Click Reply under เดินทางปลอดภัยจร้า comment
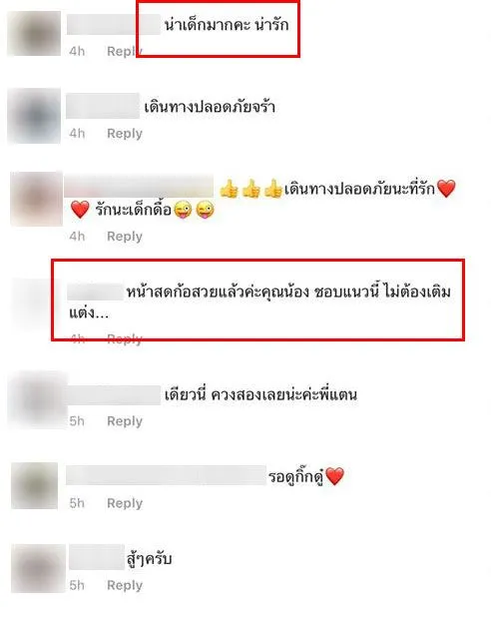This screenshot has width=491, height=617. click(x=125, y=134)
